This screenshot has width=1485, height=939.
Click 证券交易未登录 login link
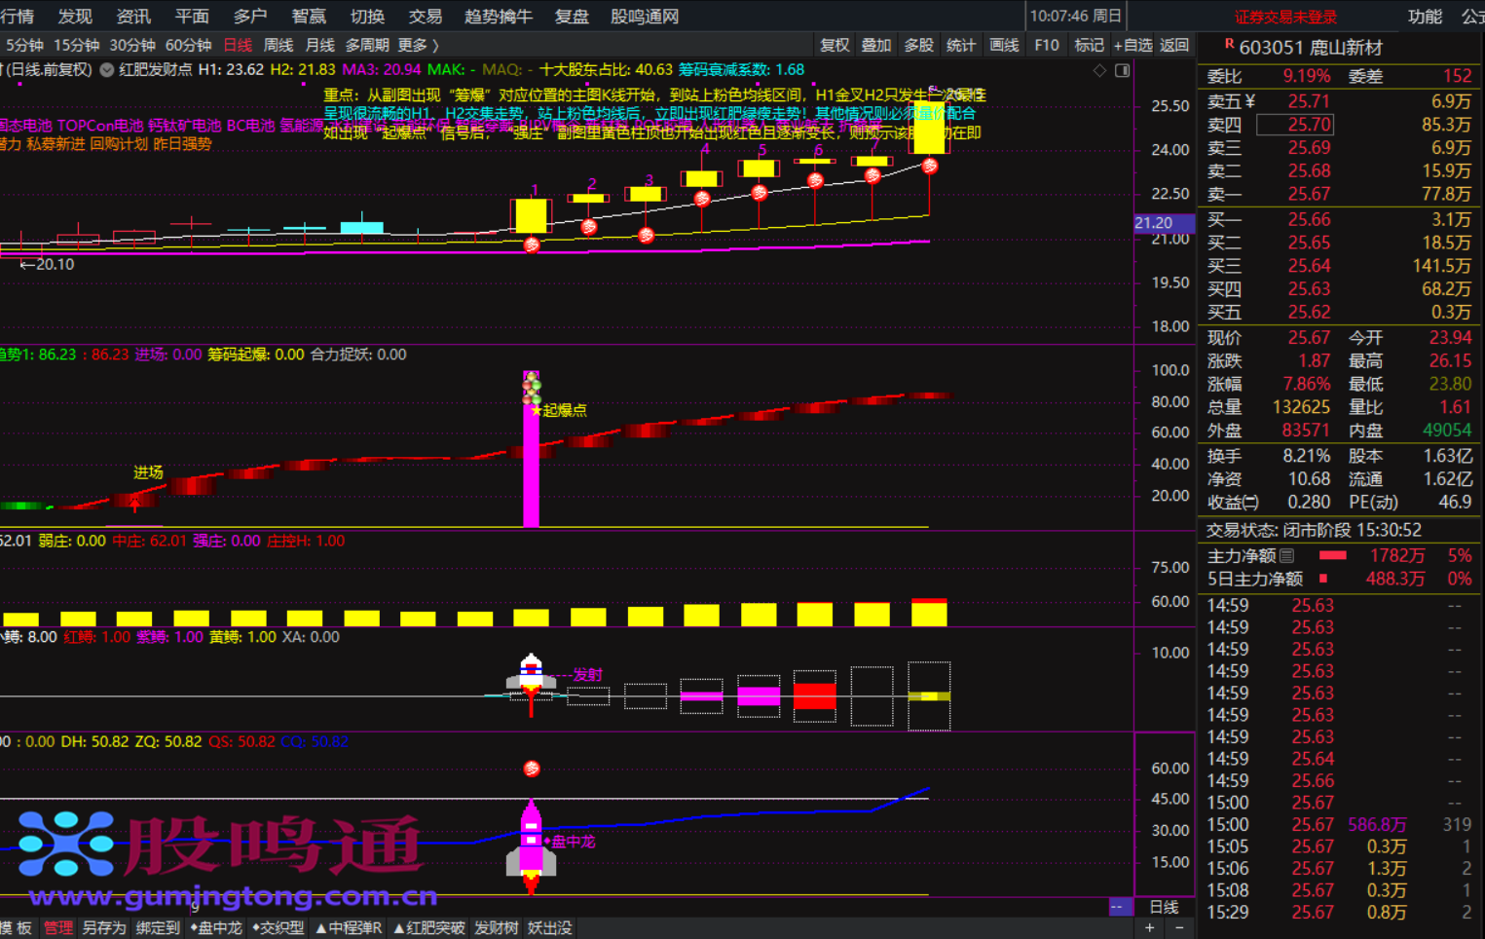(1285, 18)
